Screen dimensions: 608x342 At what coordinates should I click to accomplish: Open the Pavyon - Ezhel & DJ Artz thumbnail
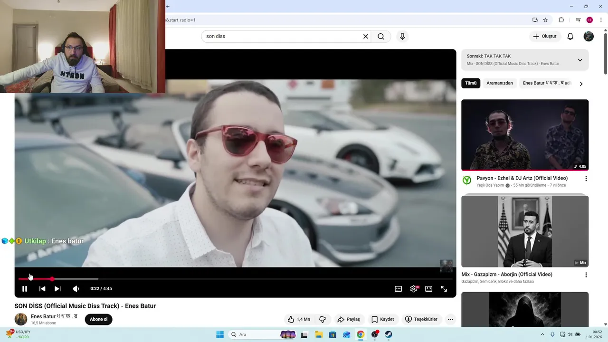coord(525,135)
